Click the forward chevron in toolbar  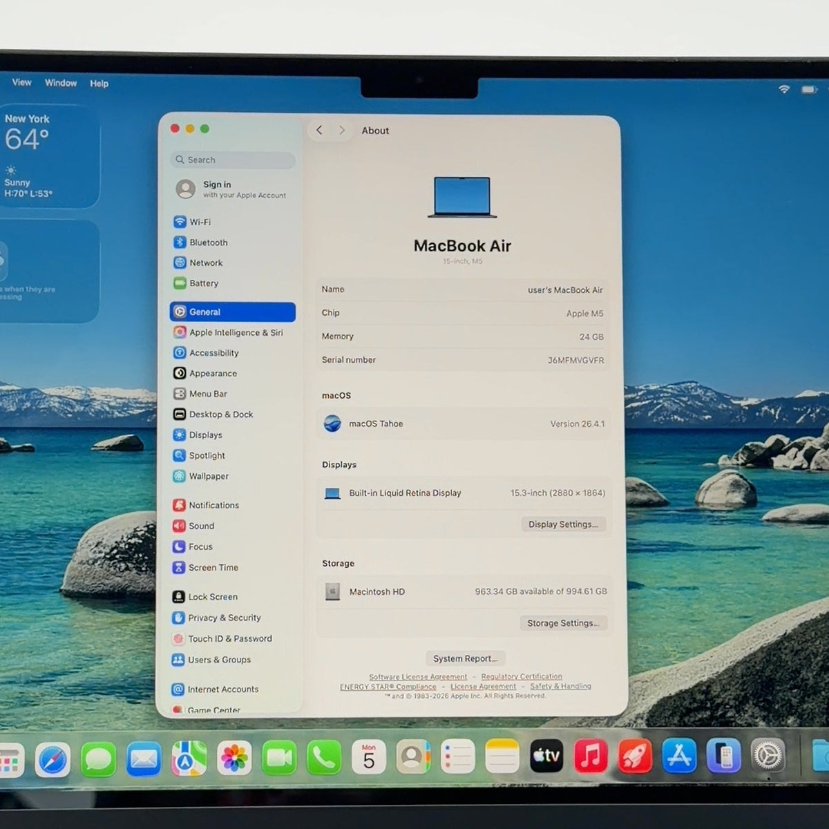(x=341, y=130)
